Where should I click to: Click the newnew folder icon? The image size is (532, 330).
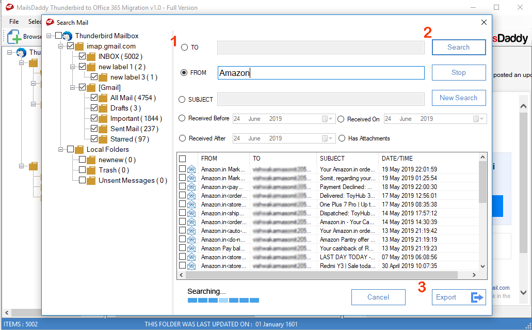point(91,160)
